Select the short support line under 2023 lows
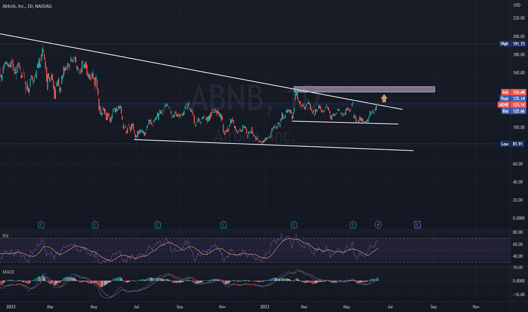 pos(345,123)
